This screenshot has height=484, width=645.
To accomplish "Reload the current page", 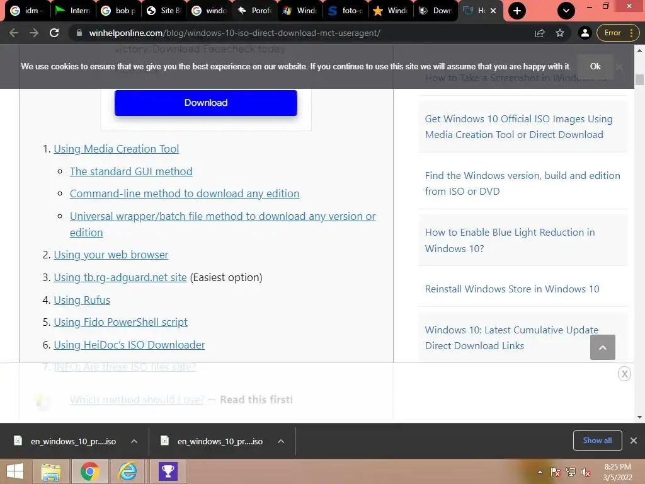I will point(54,33).
